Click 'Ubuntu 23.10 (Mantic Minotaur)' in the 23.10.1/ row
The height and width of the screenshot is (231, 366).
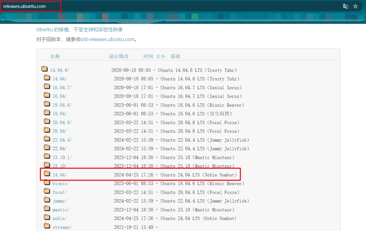[x=198, y=157]
